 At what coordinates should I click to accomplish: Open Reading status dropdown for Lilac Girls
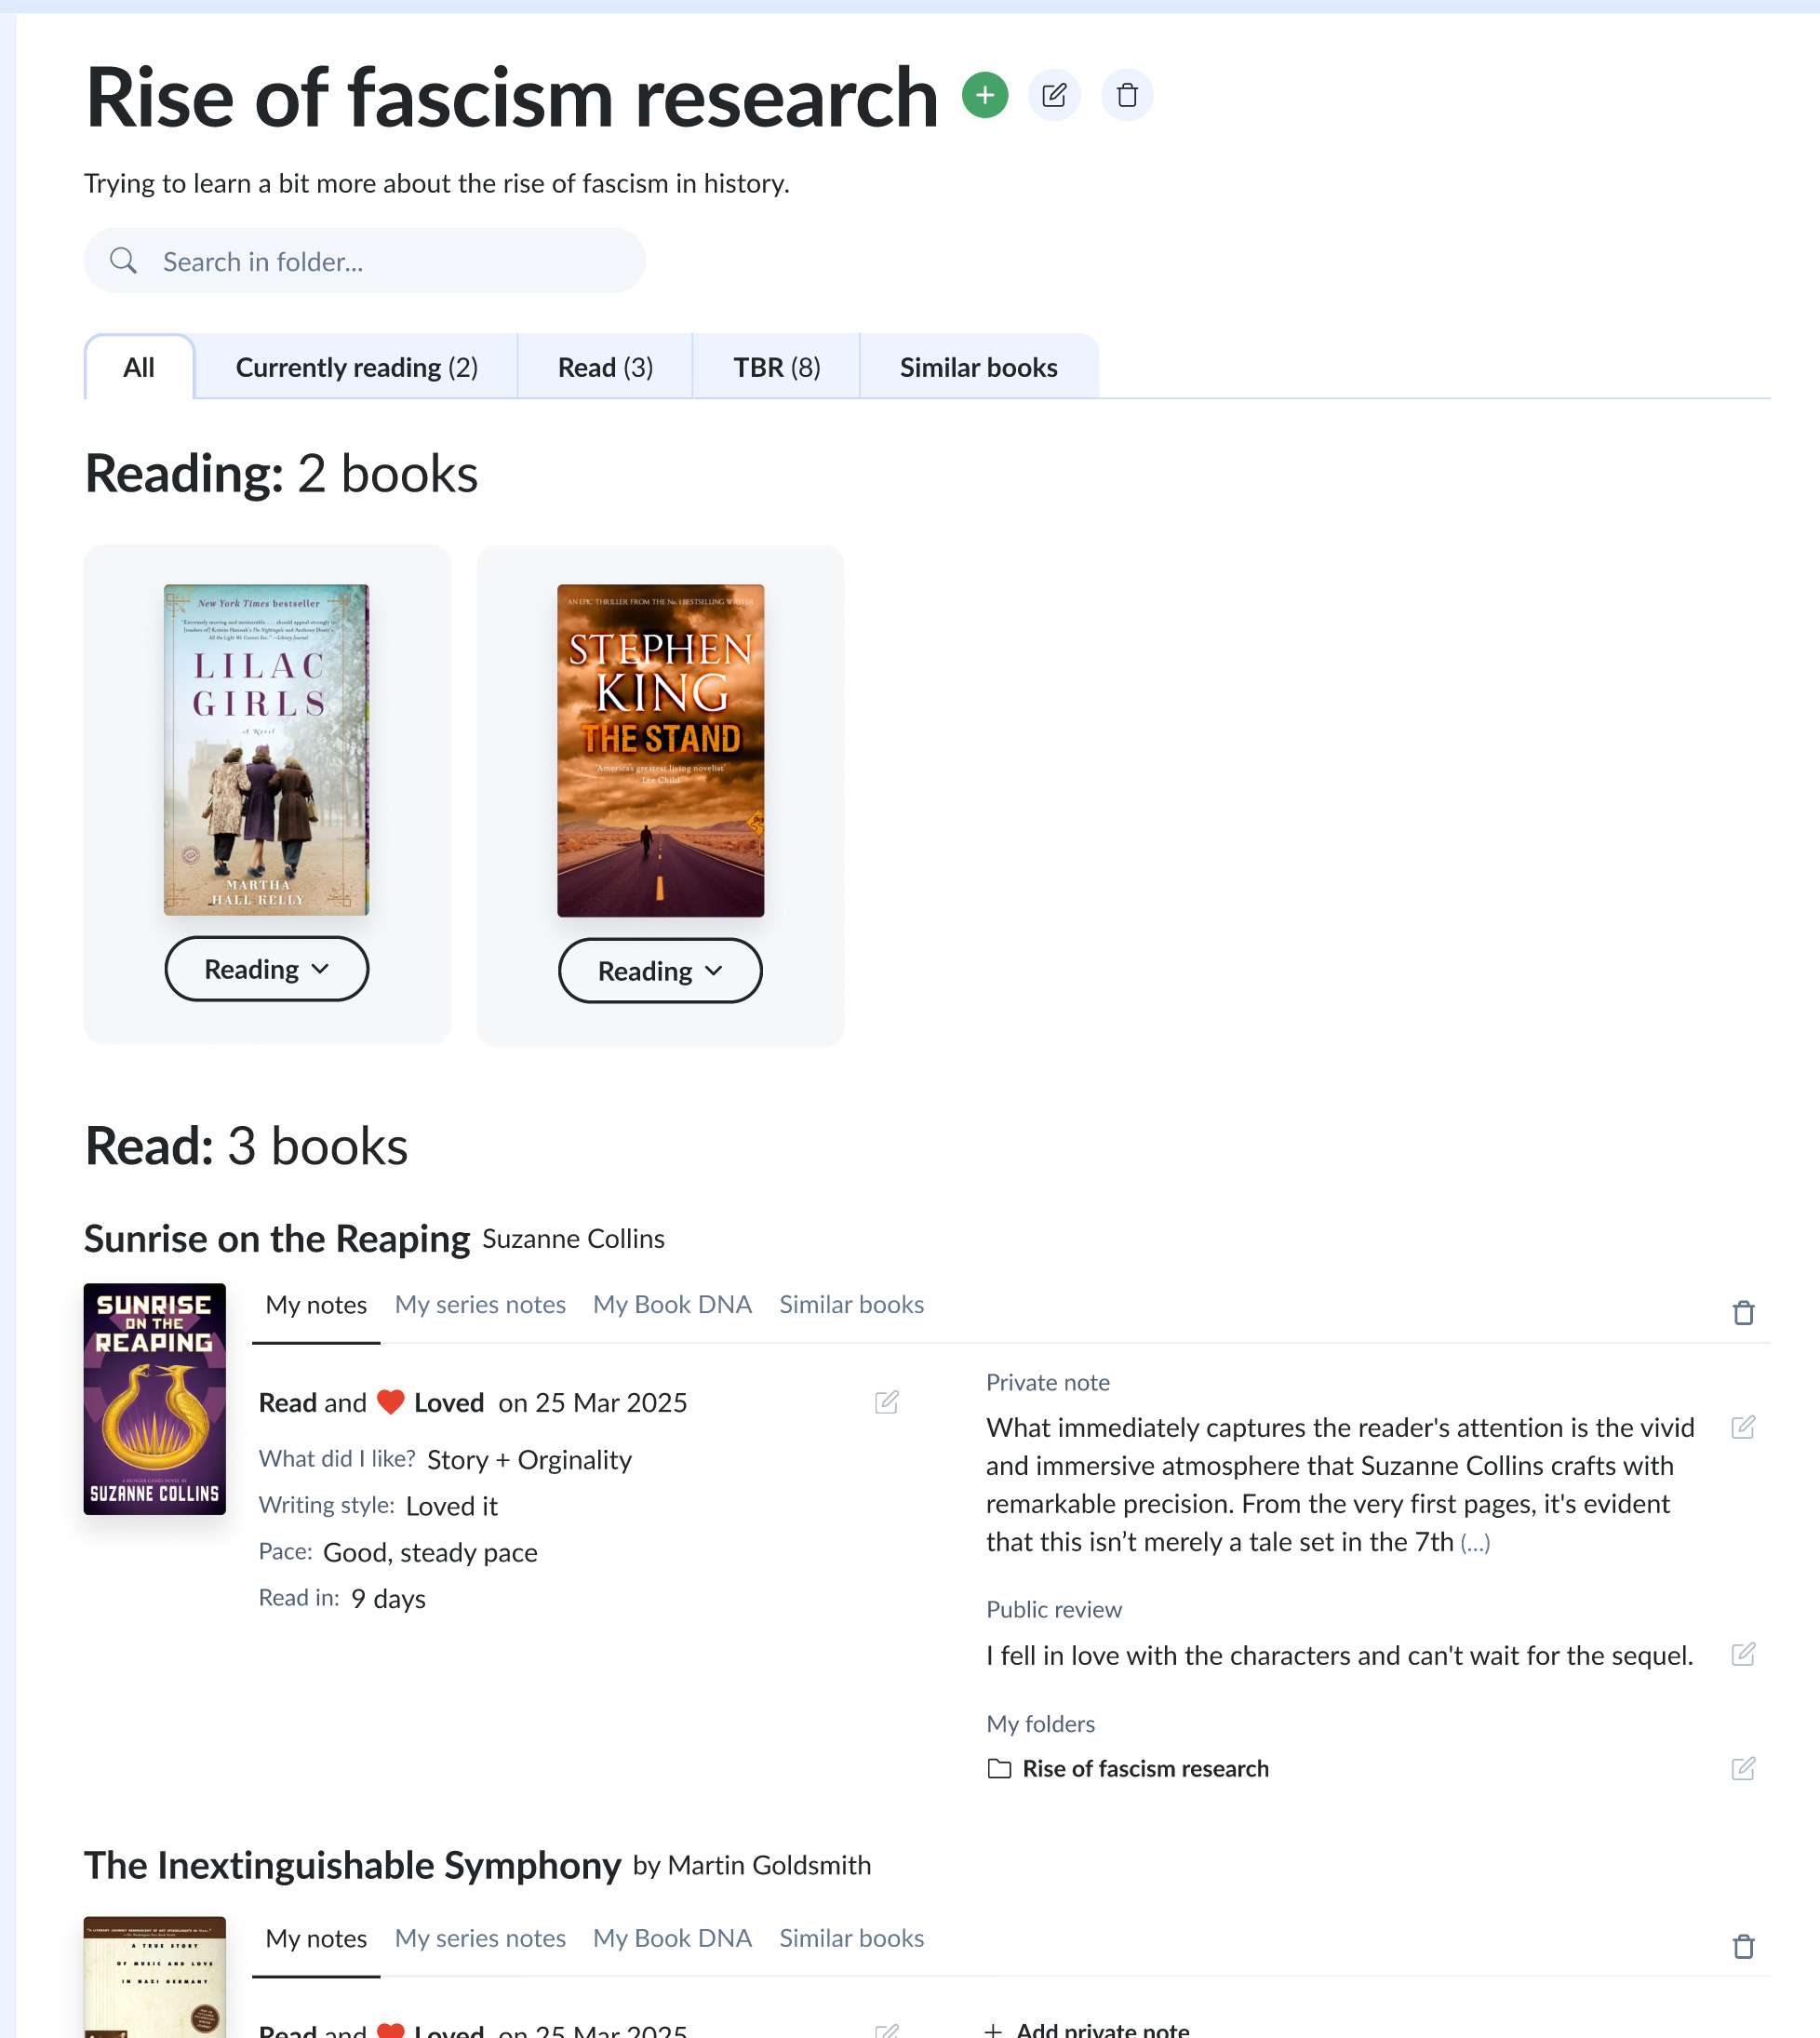267,969
